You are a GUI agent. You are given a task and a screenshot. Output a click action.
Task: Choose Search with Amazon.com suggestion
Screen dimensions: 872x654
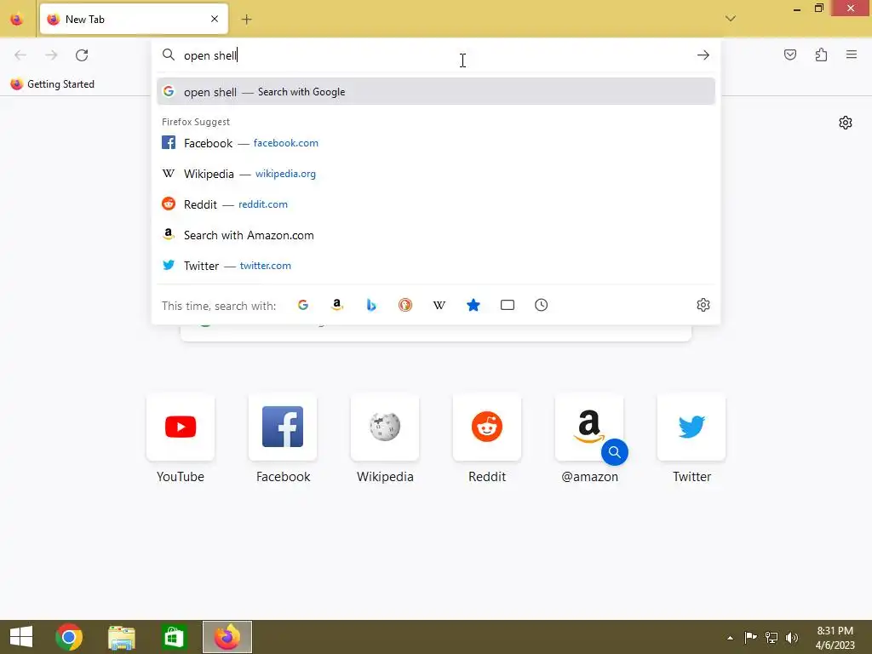point(435,235)
